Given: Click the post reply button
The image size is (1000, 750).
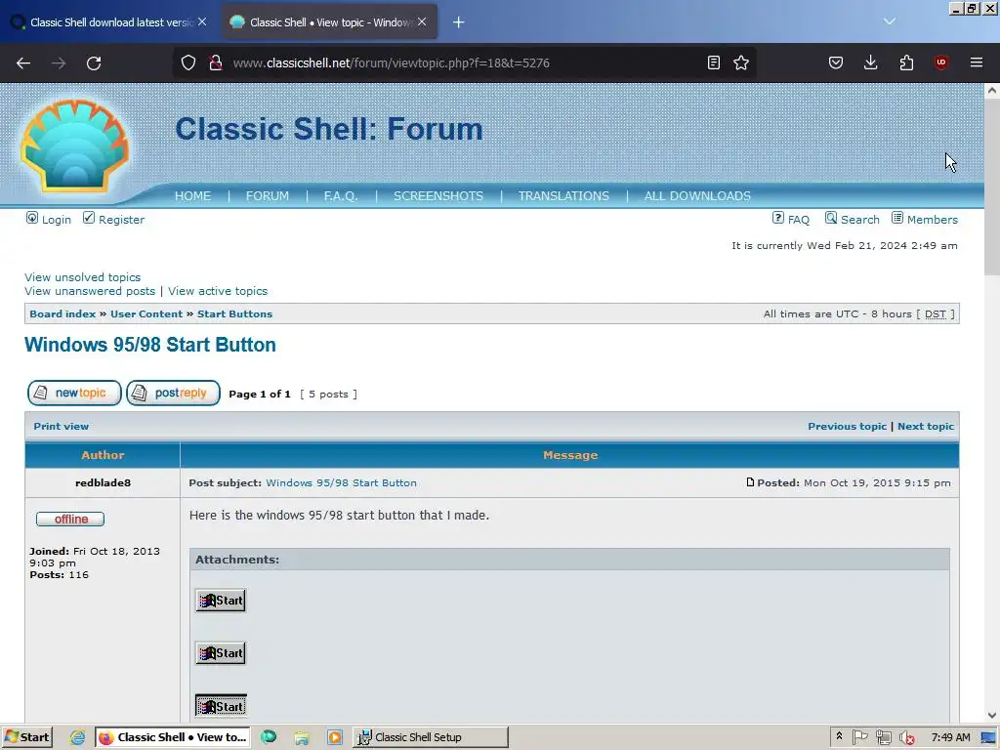Looking at the screenshot, I should coord(173,393).
